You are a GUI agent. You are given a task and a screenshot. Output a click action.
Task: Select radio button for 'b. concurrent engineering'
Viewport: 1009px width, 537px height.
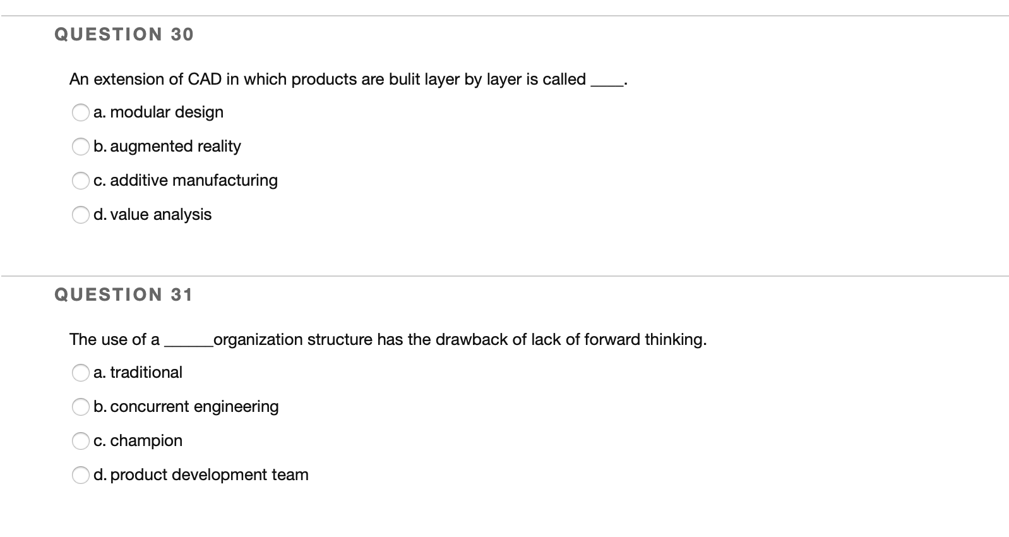(x=81, y=407)
